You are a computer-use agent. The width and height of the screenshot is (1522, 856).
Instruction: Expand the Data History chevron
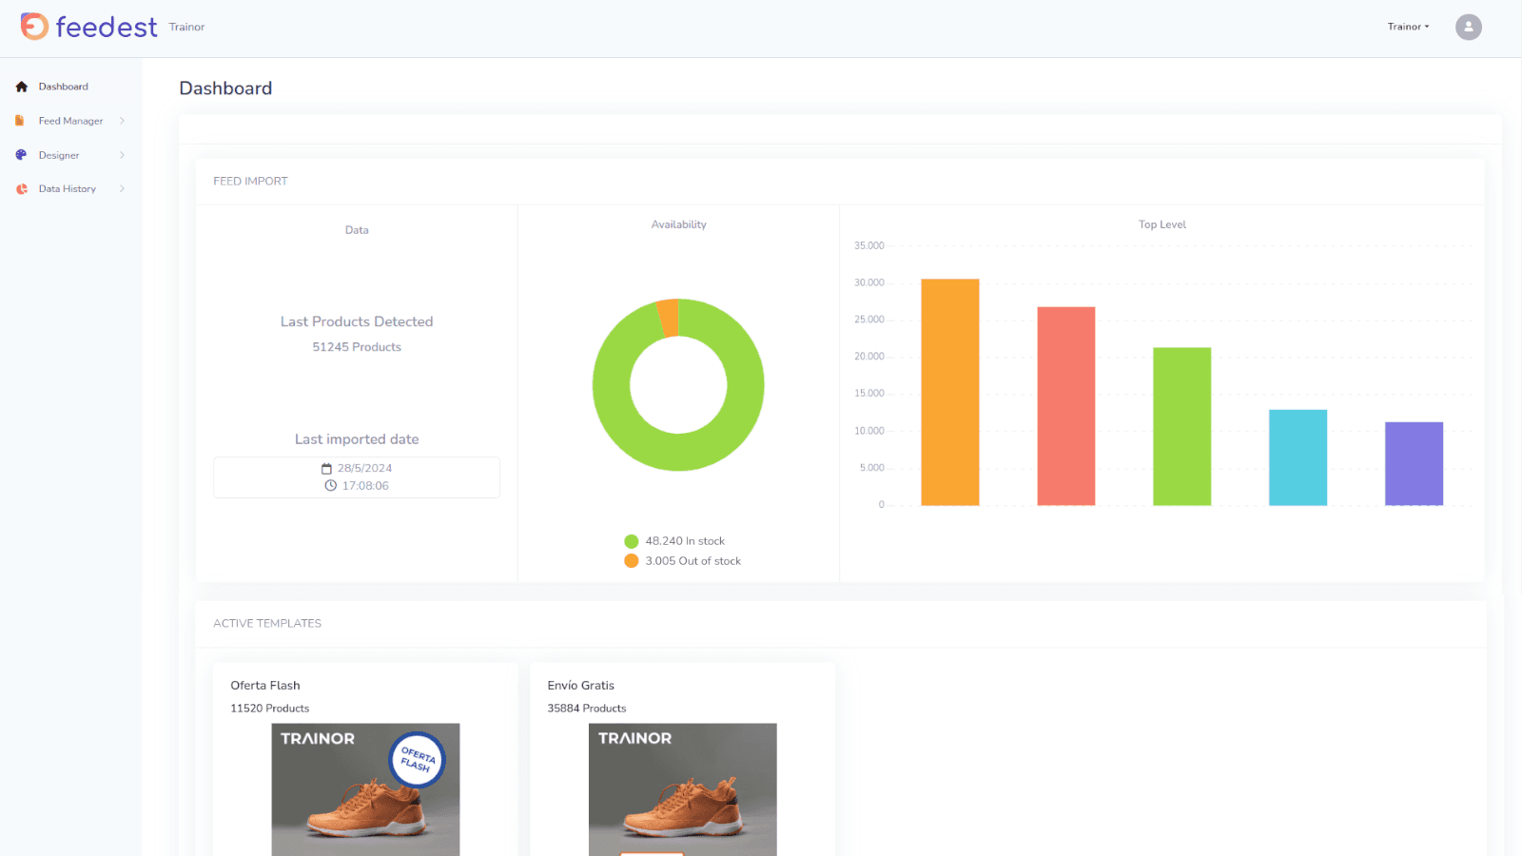click(x=122, y=189)
